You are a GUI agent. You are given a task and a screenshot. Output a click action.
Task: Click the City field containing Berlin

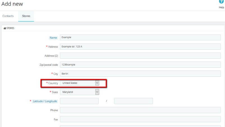[140, 74]
